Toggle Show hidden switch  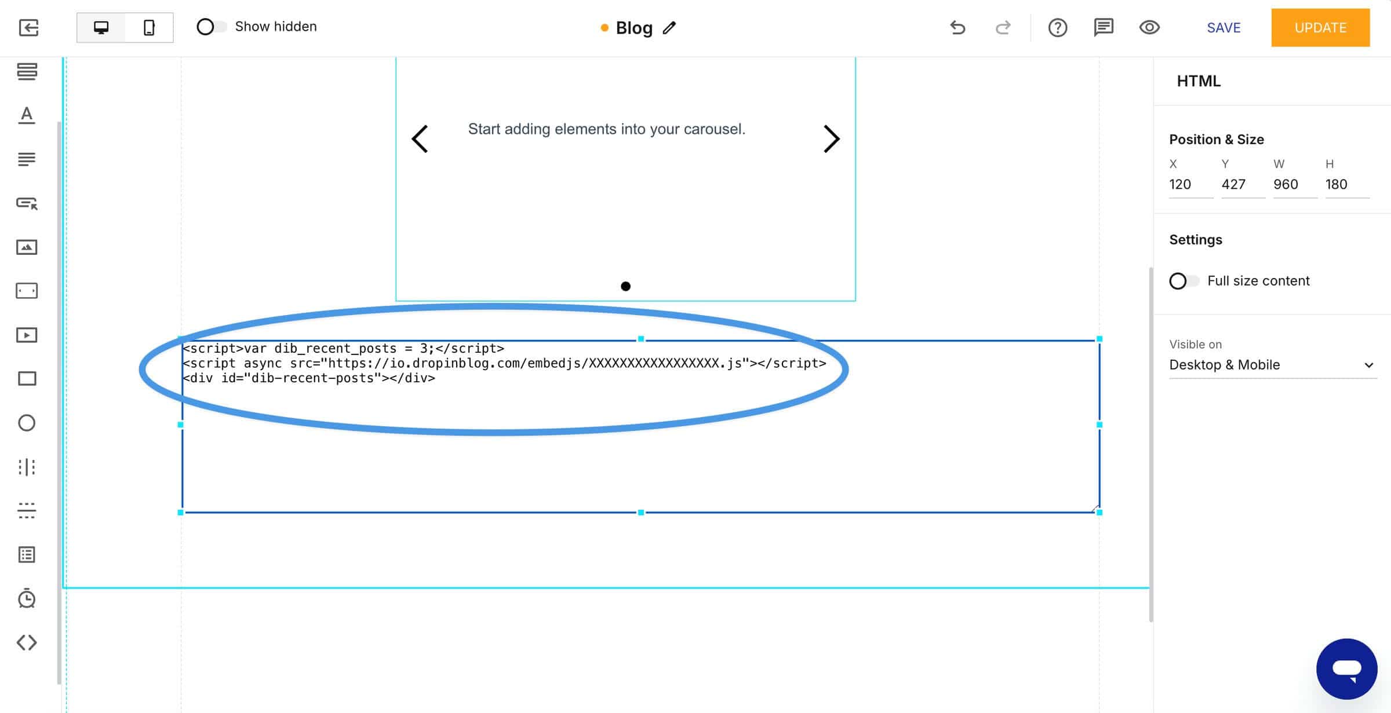pos(211,27)
